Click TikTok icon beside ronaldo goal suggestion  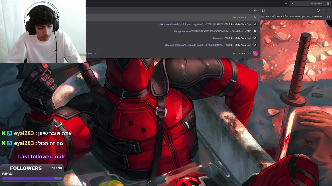pos(255,45)
